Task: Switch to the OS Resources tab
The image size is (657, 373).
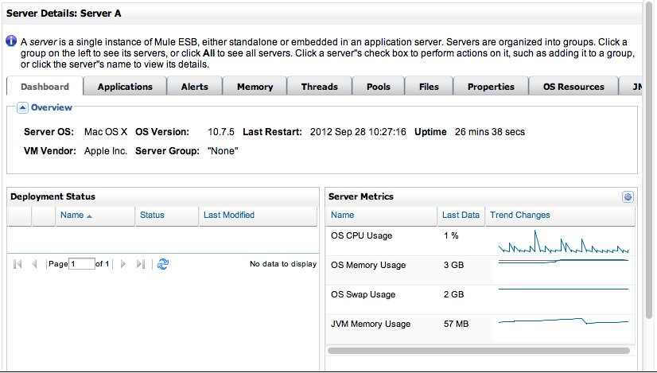Action: [573, 87]
